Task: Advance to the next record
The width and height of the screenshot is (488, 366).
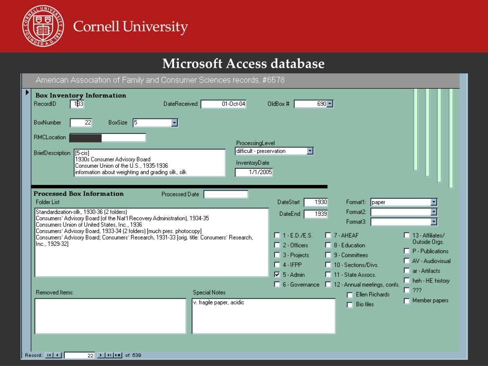Action: click(x=101, y=355)
